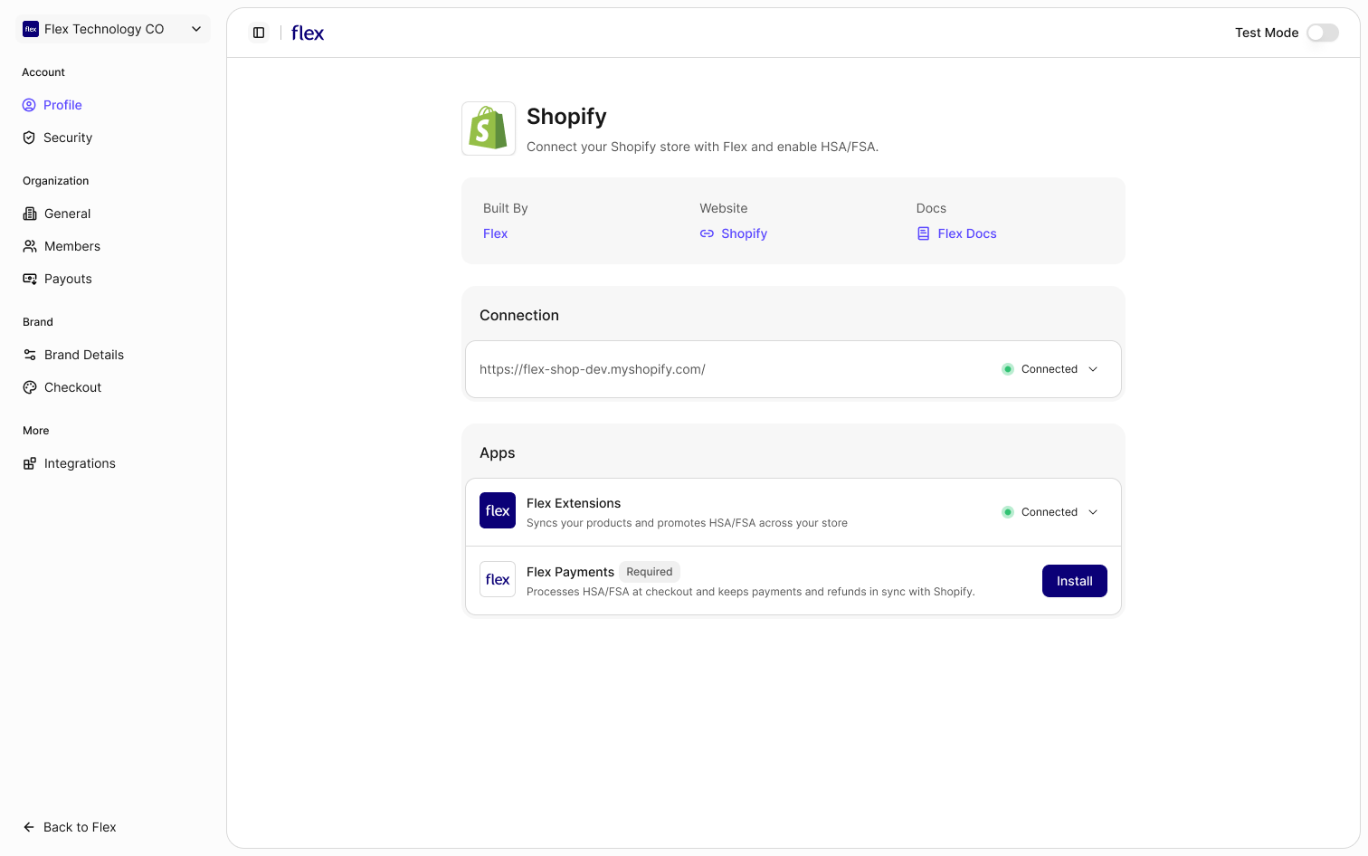Enable the Test Mode switch
Viewport: 1368px width, 856px height.
click(1323, 33)
